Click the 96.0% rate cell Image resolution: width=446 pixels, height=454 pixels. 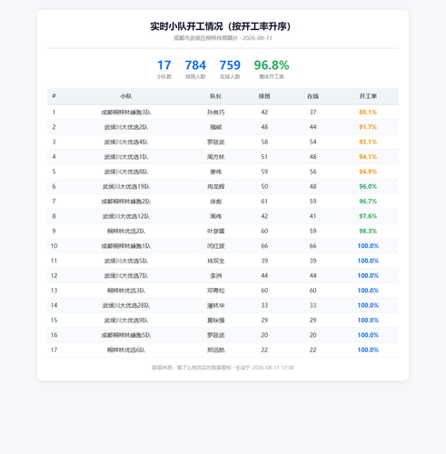click(368, 186)
